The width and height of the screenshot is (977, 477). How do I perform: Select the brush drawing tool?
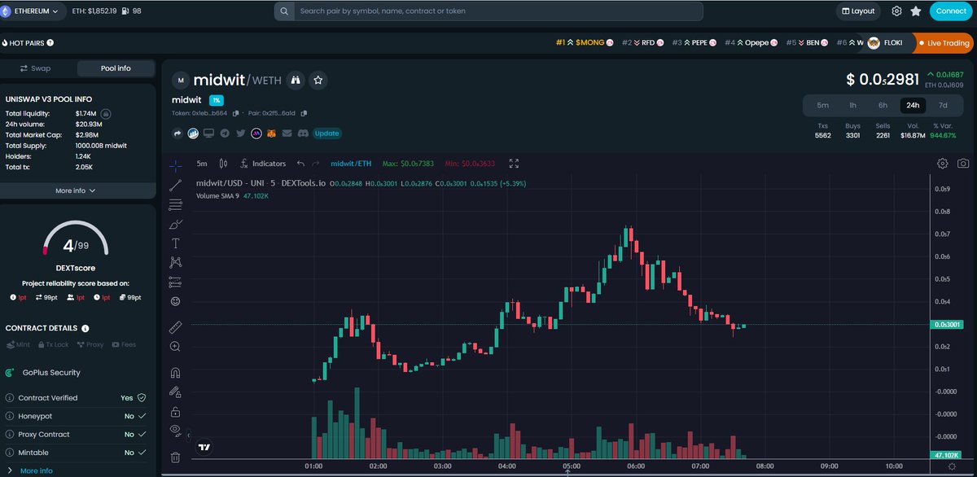coord(175,224)
